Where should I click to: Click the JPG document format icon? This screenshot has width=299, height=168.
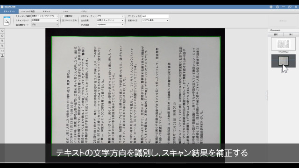[7, 21]
